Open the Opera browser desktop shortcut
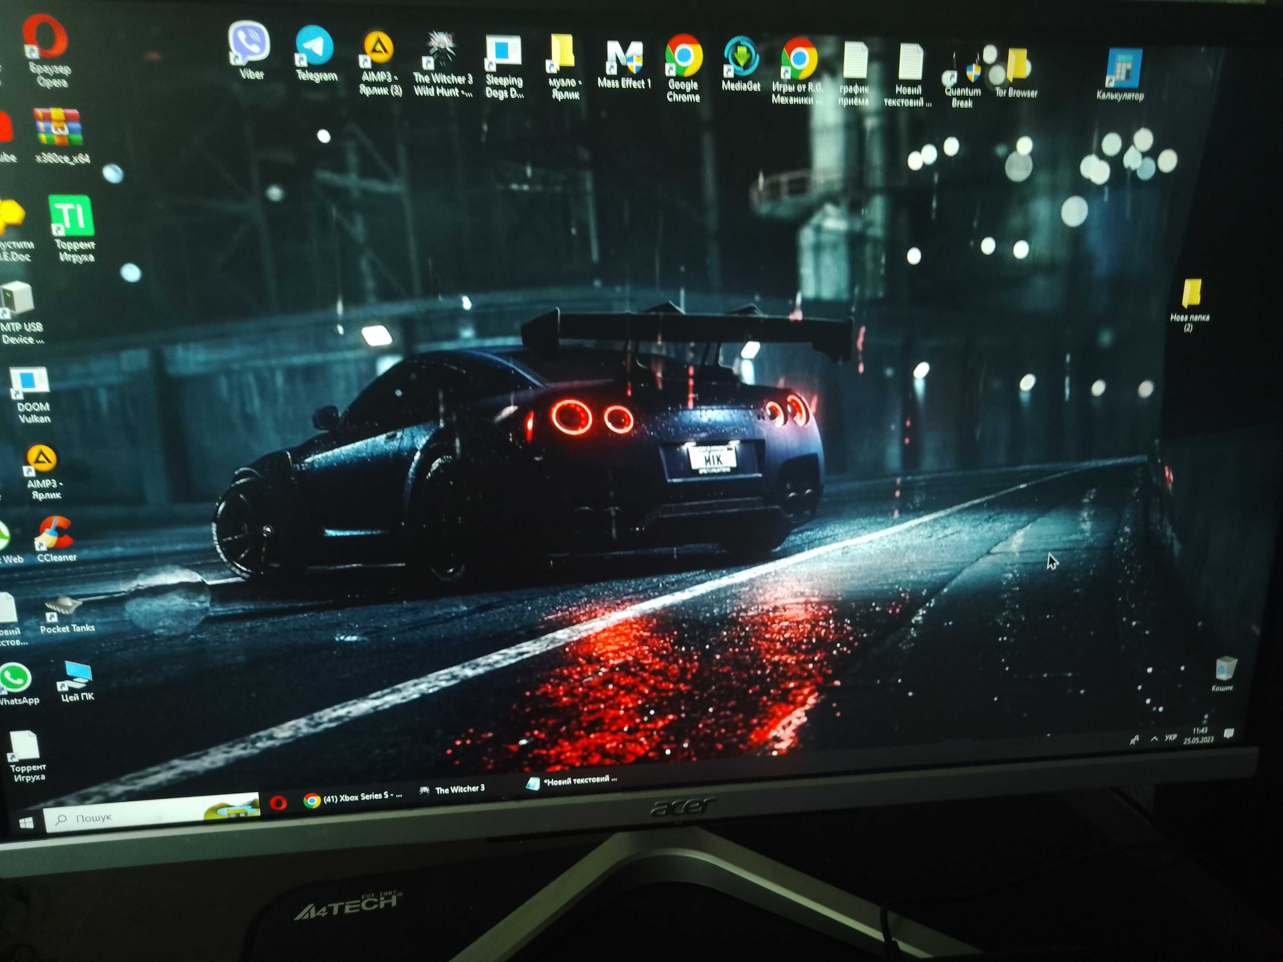Image resolution: width=1283 pixels, height=962 pixels. click(x=46, y=51)
